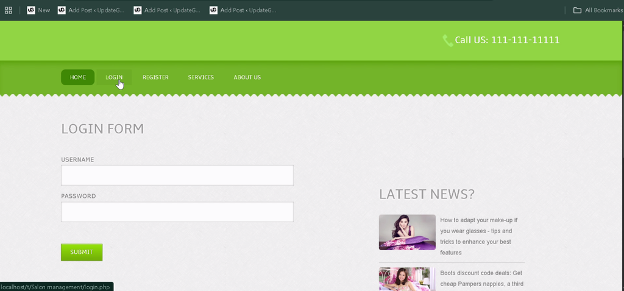The image size is (624, 291).
Task: Click the Call US phone number text
Action: [508, 40]
